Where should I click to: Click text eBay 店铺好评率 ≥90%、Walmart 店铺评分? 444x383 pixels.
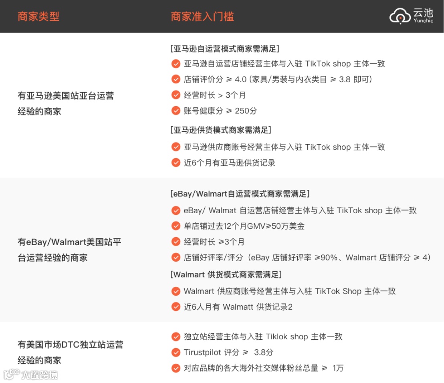331,258
